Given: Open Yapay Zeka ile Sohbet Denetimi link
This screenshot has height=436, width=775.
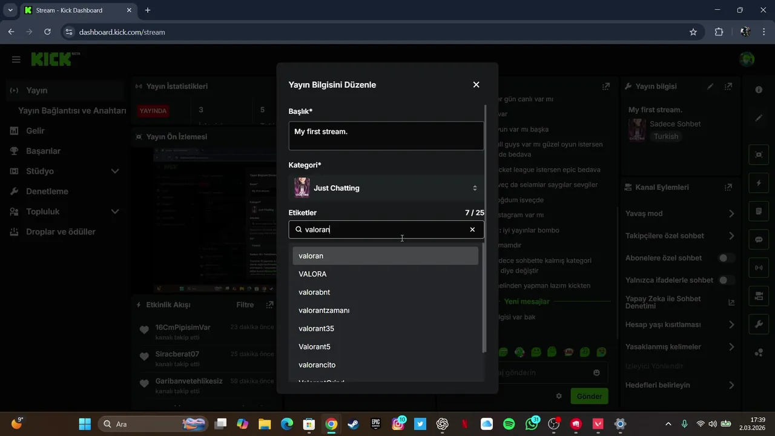Looking at the screenshot, I should pyautogui.click(x=680, y=302).
